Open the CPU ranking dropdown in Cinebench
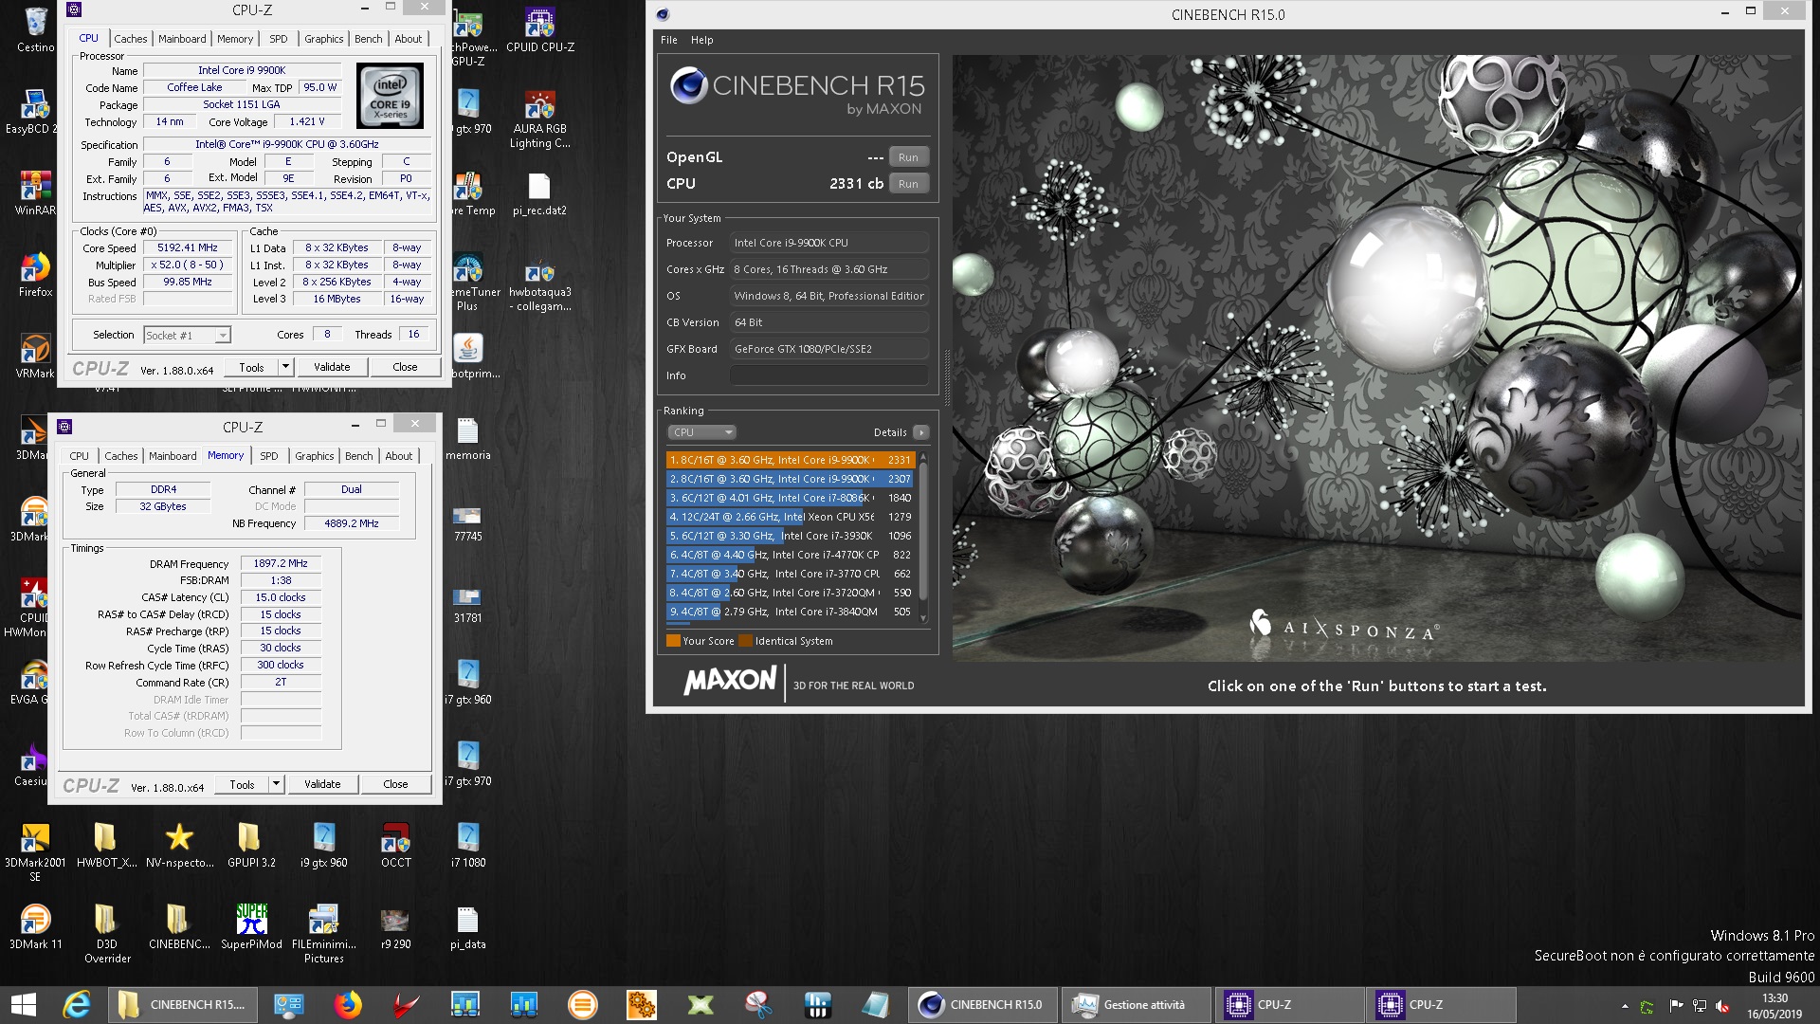The height and width of the screenshot is (1024, 1820). (x=701, y=432)
